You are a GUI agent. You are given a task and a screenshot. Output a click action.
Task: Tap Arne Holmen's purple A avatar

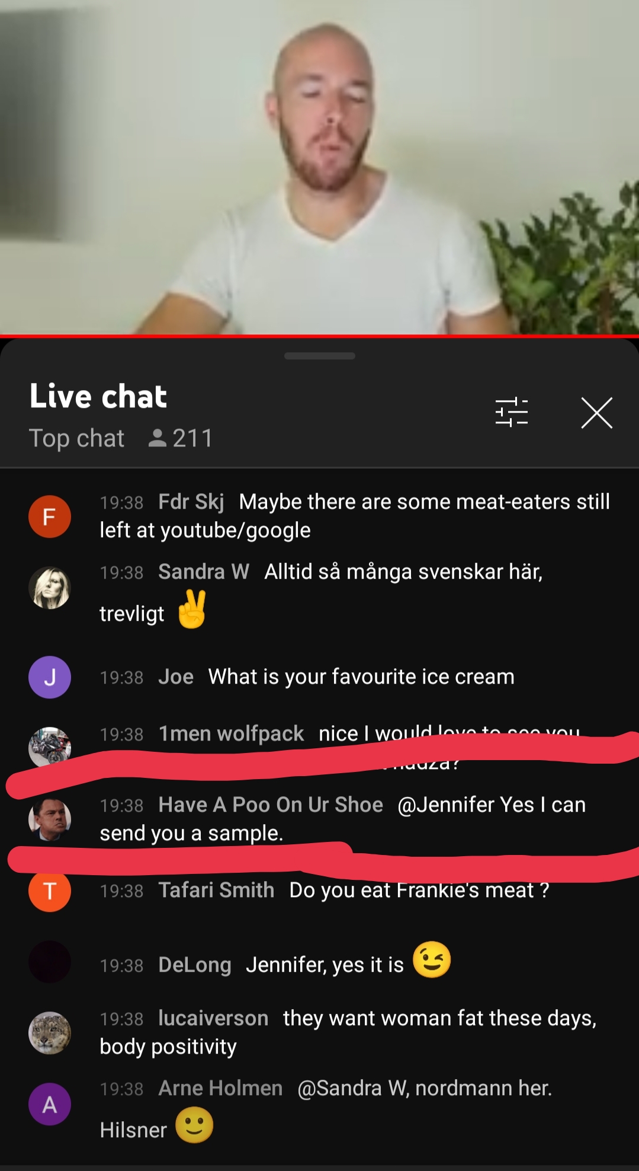click(x=50, y=1104)
